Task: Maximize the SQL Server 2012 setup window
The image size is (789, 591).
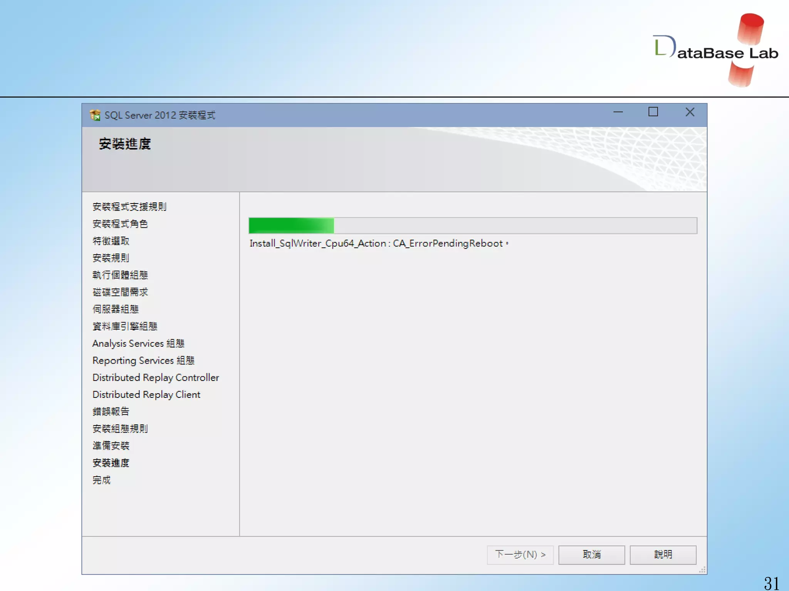Action: coord(653,112)
